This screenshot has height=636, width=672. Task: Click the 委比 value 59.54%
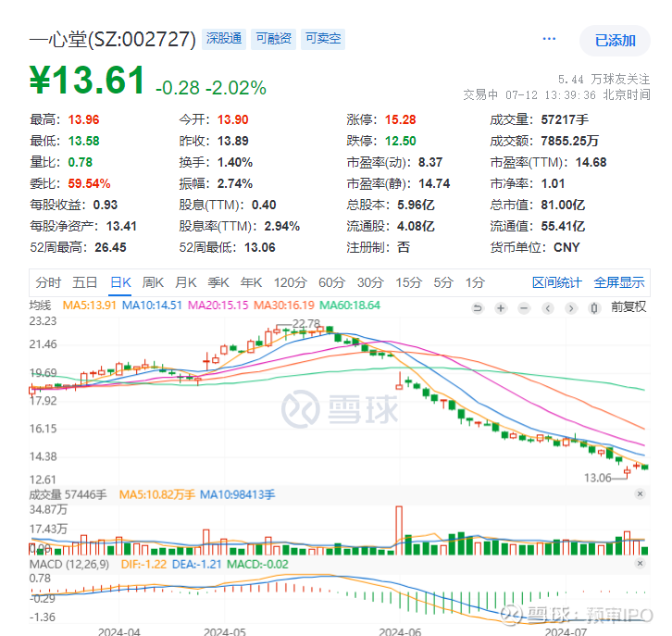click(x=89, y=184)
